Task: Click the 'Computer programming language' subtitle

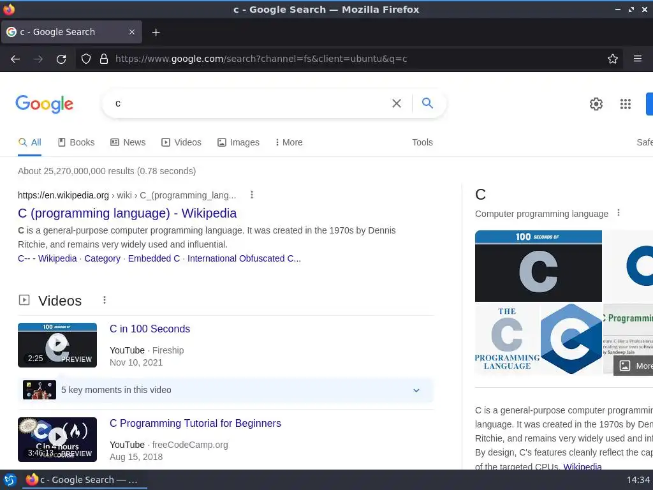Action: coord(541,214)
